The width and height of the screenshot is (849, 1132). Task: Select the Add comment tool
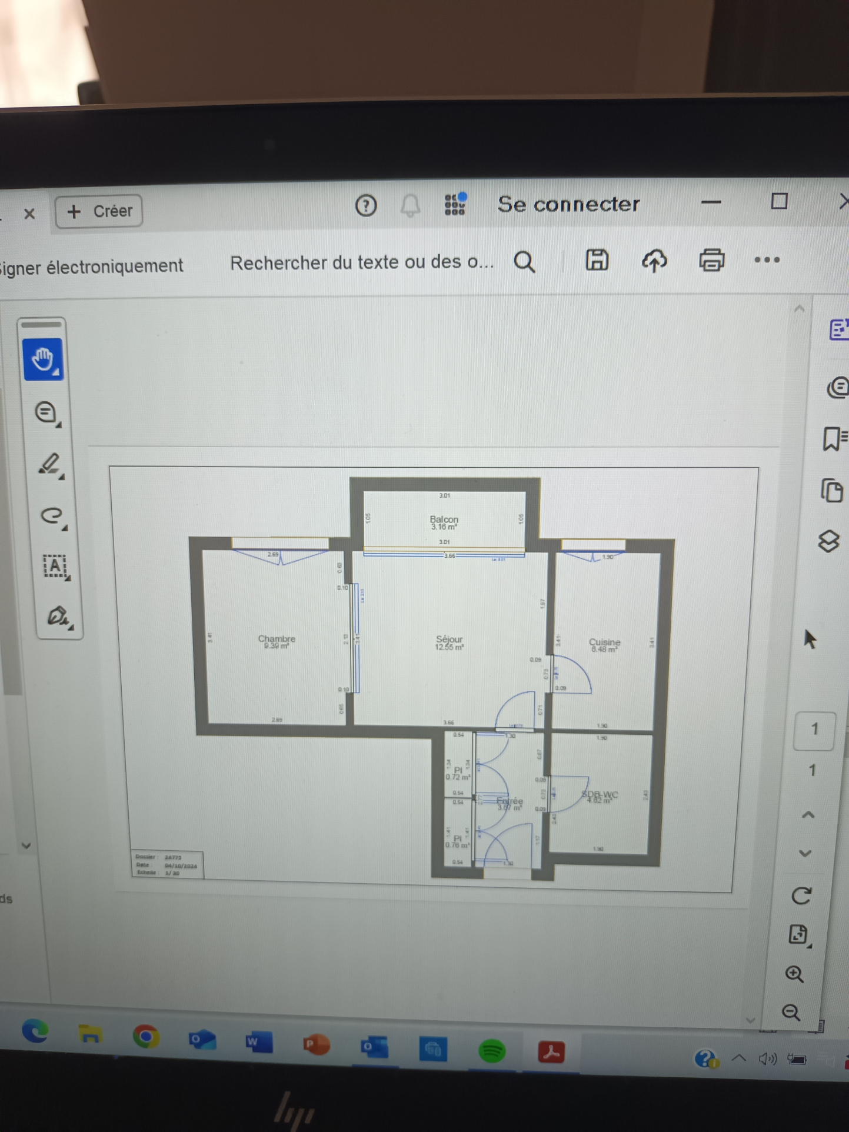47,413
